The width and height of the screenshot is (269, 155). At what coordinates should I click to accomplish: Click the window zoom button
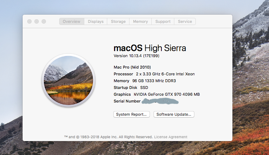pyautogui.click(x=44, y=21)
